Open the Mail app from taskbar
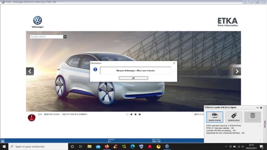Image resolution: width=267 pixels, height=150 pixels. pyautogui.click(x=98, y=147)
